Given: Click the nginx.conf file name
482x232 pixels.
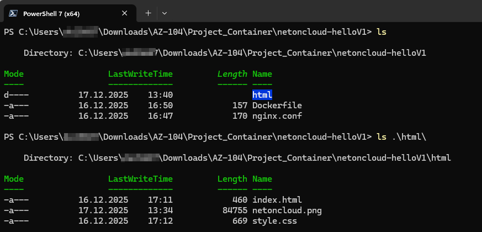Looking at the screenshot, I should pos(277,115).
